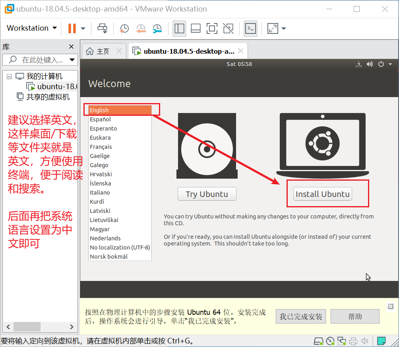
Task: Switch to Unity mode
Action: [x=228, y=29]
